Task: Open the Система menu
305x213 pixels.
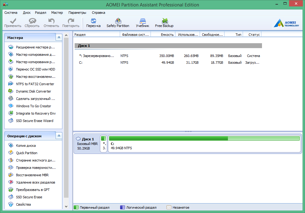Action: (11, 13)
